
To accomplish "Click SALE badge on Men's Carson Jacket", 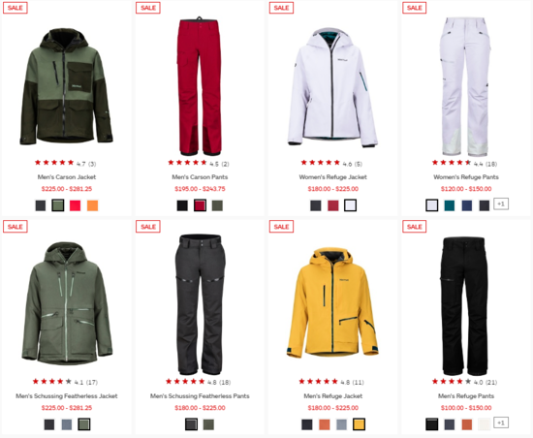I will point(16,8).
